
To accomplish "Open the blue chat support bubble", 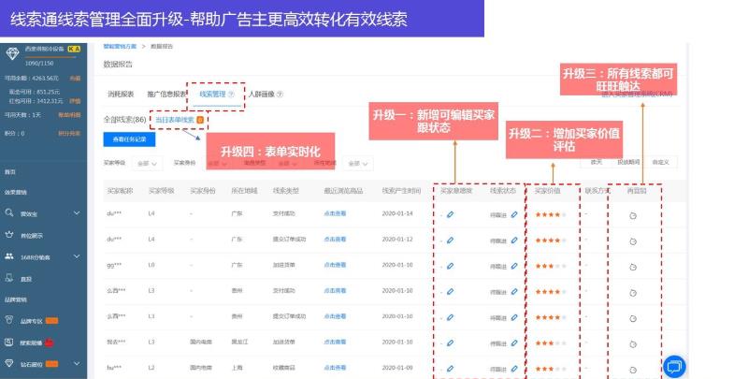I will point(673,366).
